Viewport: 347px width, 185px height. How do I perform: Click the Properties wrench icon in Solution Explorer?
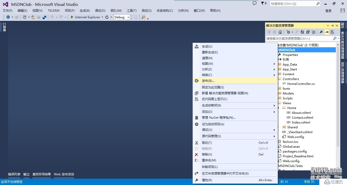[321, 32]
